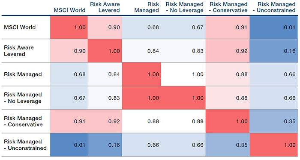Select the Risk Managed - Conservative row label
This screenshot has width=300, height=160.
pos(23,121)
